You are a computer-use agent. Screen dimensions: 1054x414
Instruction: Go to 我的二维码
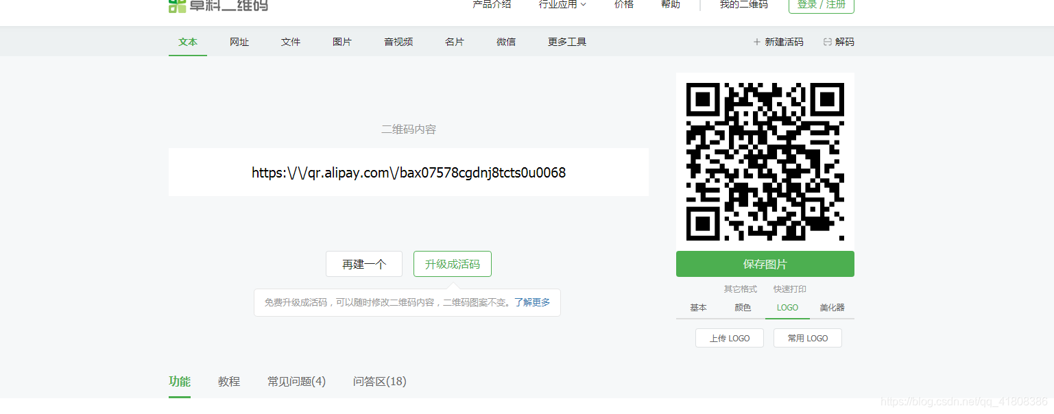[x=744, y=4]
